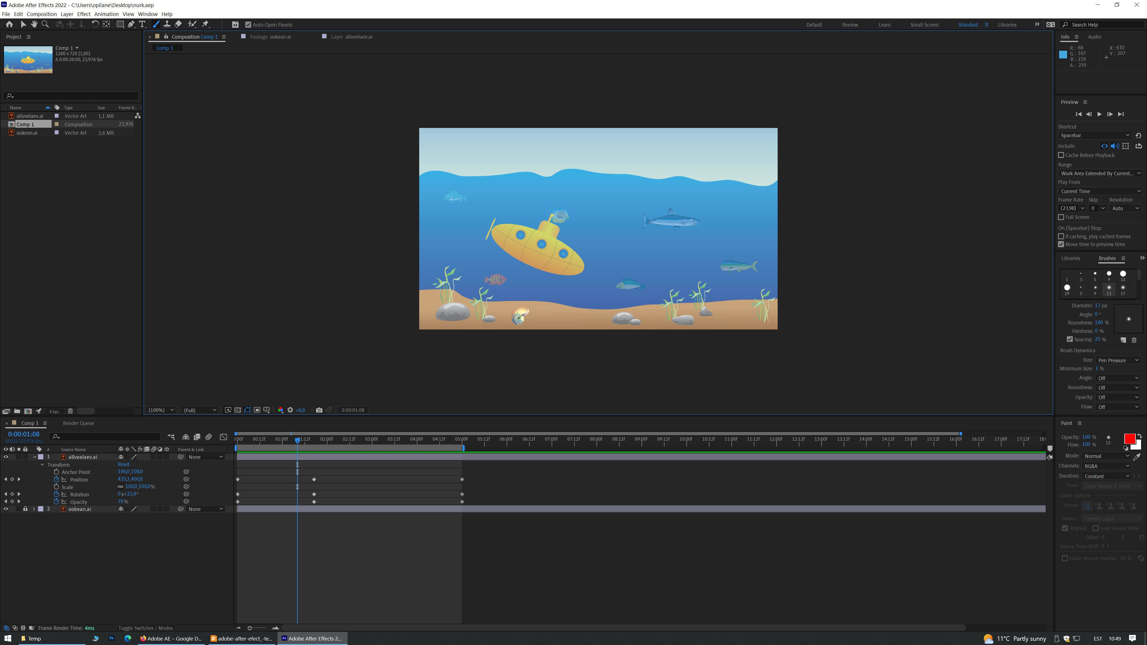Select the Eraser tool
The height and width of the screenshot is (645, 1147).
tap(178, 24)
